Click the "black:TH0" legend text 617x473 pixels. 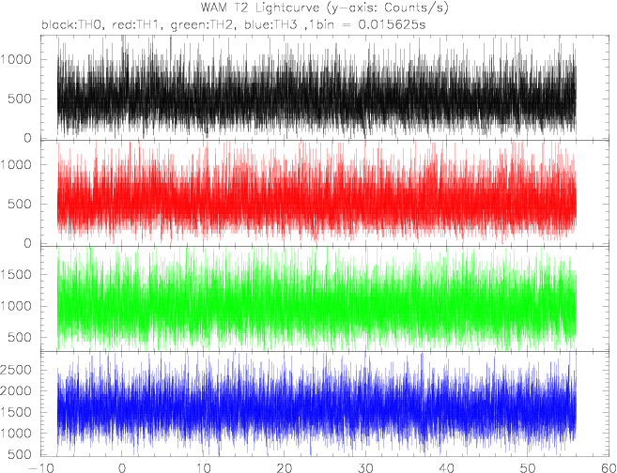click(x=73, y=25)
